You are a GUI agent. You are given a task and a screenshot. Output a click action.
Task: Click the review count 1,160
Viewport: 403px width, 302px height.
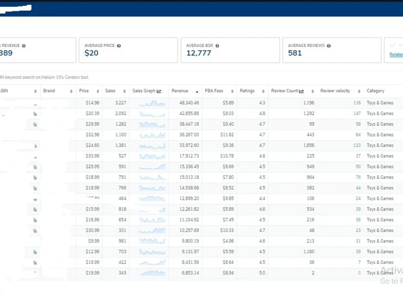(309, 252)
